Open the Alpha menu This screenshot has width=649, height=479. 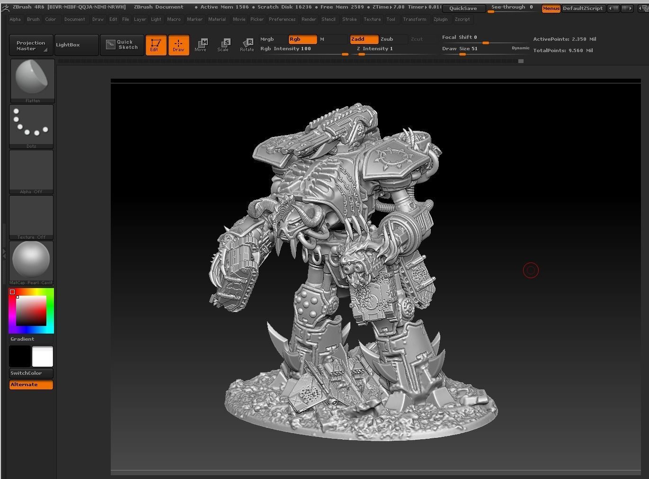[15, 19]
